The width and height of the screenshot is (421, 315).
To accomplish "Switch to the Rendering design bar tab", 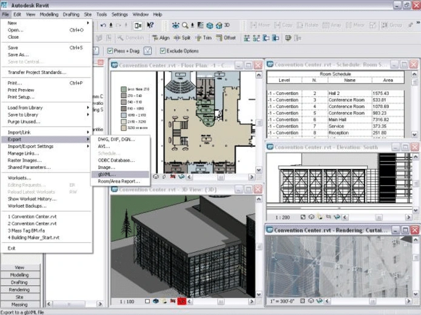I will [x=19, y=290].
